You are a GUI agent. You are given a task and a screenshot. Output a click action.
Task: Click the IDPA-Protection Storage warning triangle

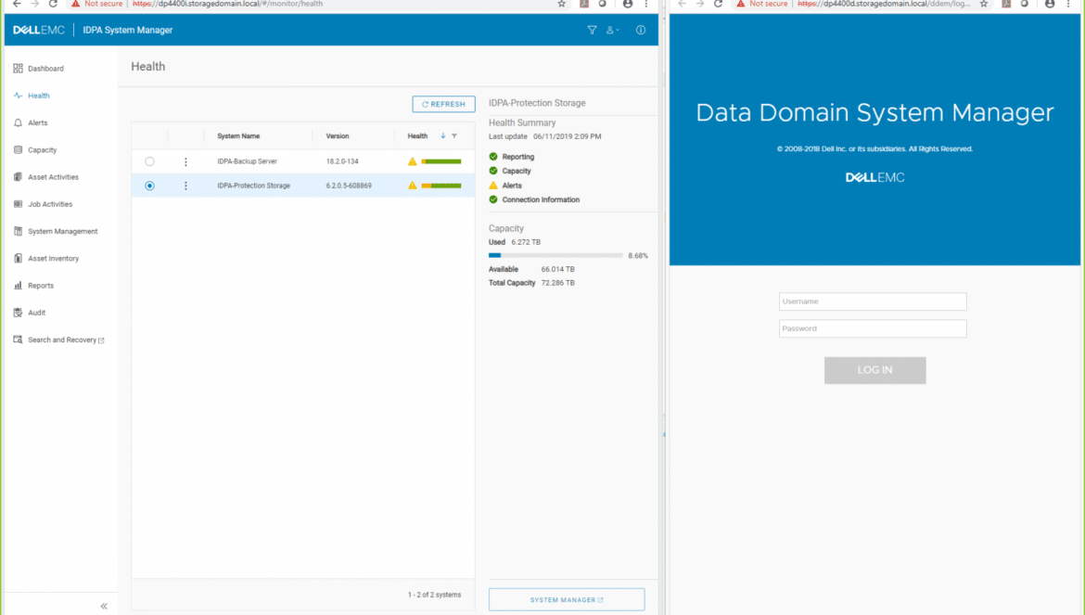click(413, 186)
